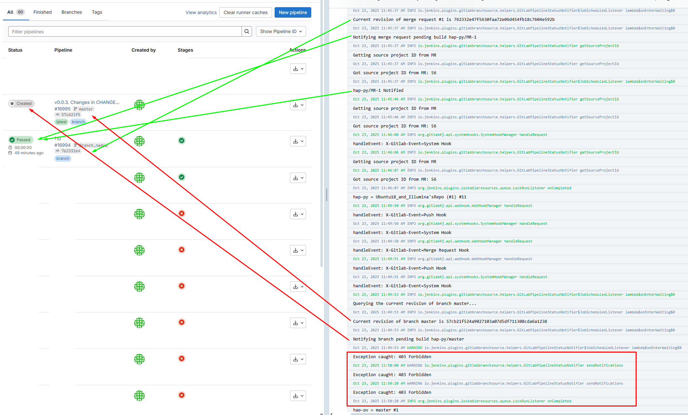Open the topmost download artifacts dropdown
Image resolution: width=688 pixels, height=415 pixels.
tap(298, 69)
